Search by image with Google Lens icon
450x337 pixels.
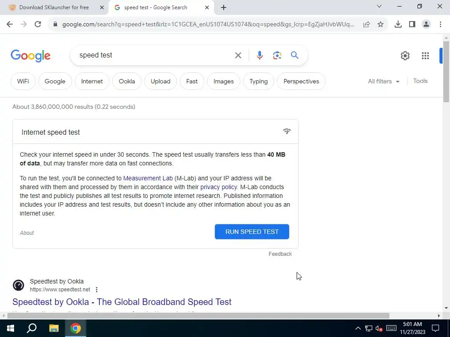(x=277, y=55)
